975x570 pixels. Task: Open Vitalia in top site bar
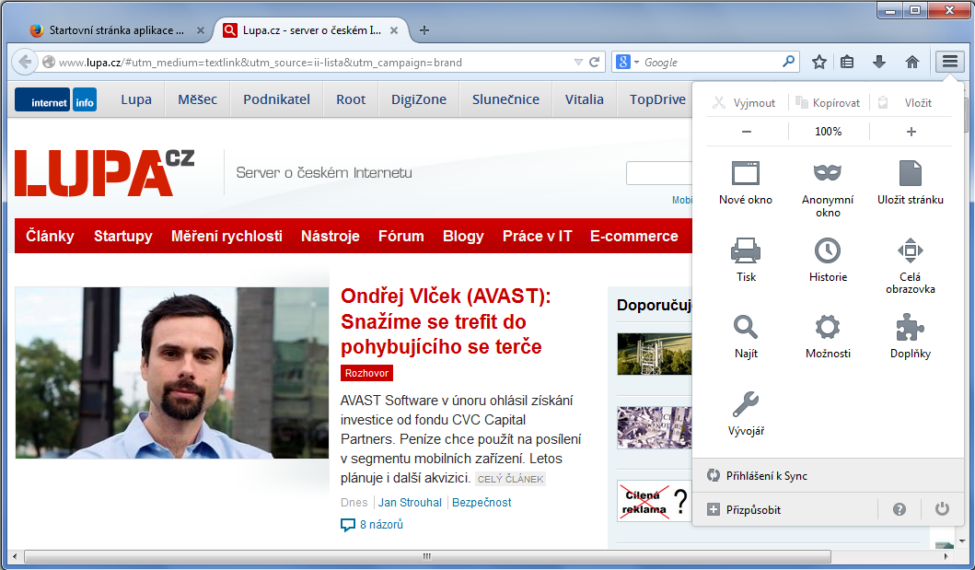click(584, 99)
